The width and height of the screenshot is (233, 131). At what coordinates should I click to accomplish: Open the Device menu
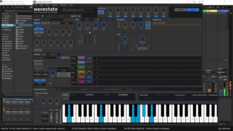point(55,5)
